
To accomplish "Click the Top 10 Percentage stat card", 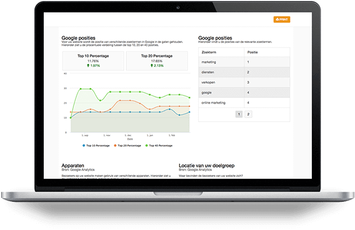I will point(93,61).
